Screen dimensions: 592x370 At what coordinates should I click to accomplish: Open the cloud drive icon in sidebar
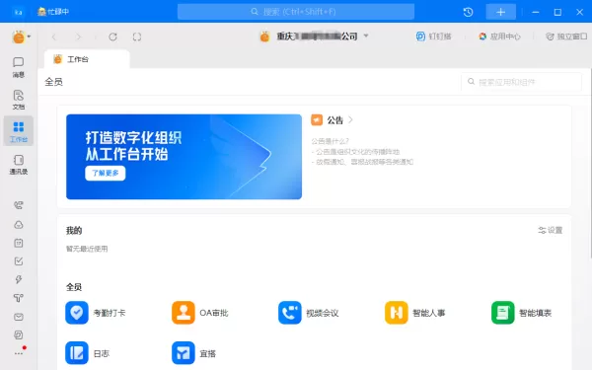click(18, 225)
